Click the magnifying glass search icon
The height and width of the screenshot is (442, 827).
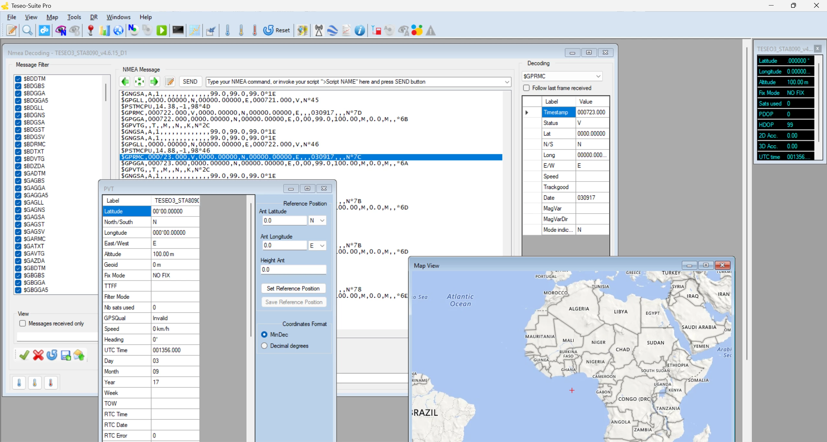pyautogui.click(x=27, y=30)
